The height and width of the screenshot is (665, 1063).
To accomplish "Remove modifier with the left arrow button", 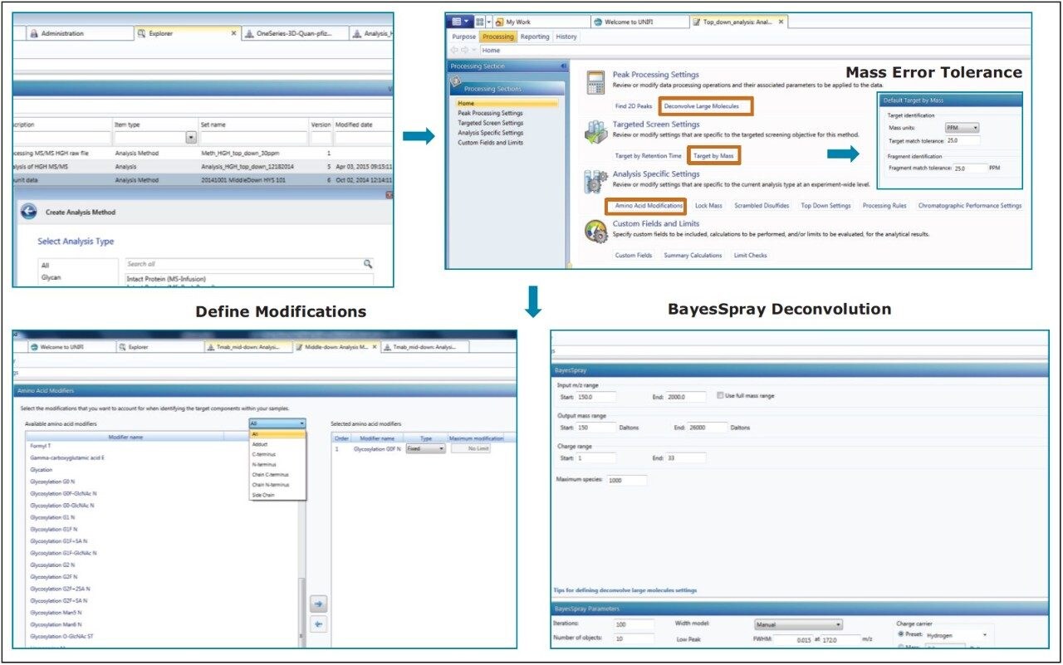I will coord(318,623).
